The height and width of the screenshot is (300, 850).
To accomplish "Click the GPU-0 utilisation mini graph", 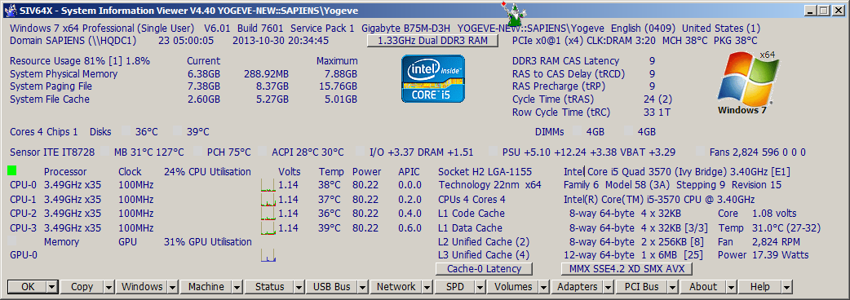I will tap(268, 255).
